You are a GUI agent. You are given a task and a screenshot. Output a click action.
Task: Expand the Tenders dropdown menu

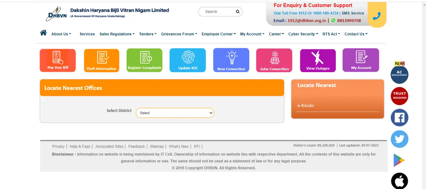(148, 34)
